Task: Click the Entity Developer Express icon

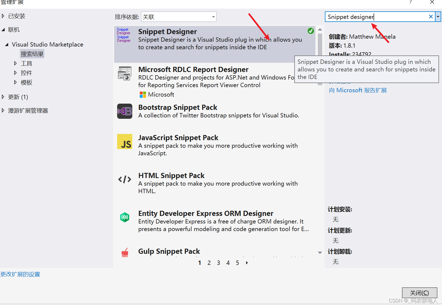Action: (125, 217)
